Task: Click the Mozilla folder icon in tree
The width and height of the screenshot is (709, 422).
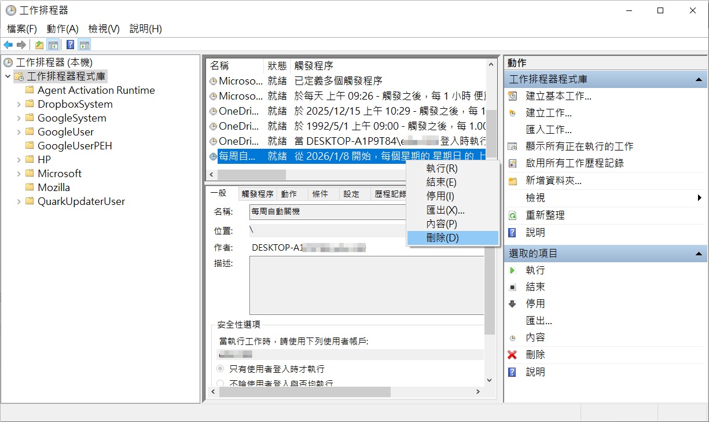Action: pos(30,187)
